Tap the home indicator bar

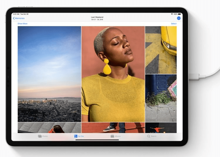pos(97,140)
